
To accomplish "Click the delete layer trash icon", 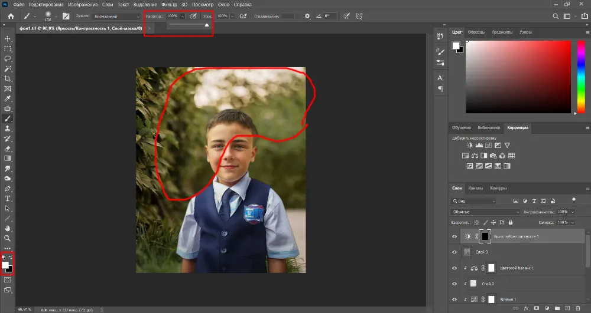I will coord(579,308).
